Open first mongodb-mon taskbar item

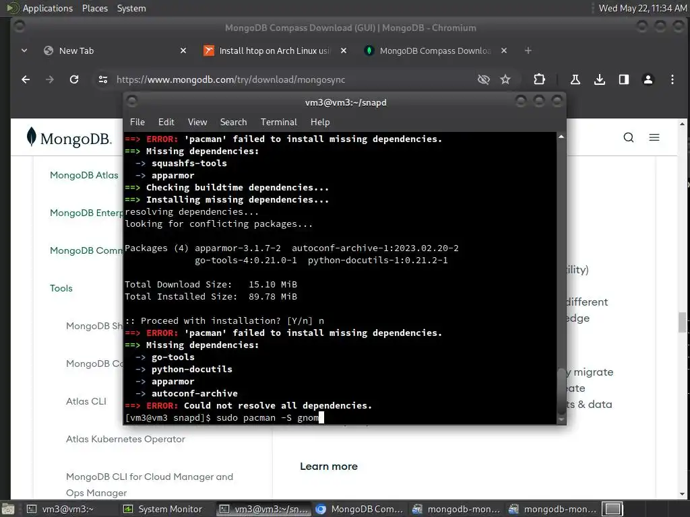(x=456, y=509)
